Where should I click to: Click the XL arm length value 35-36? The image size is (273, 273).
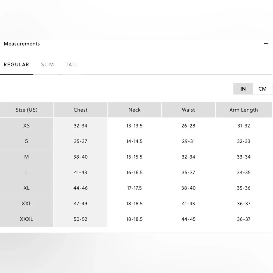(244, 188)
